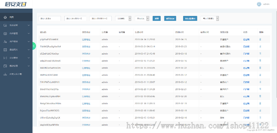Delete the code generated 2019-02-18 11:06:42
277x133 pixels.
[260, 111]
